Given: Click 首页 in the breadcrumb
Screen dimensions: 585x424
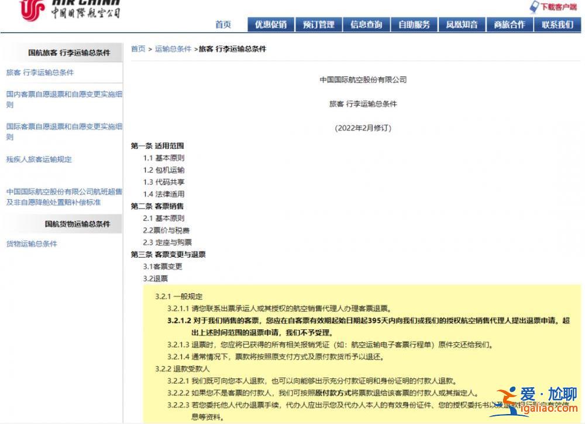Looking at the screenshot, I should [138, 49].
